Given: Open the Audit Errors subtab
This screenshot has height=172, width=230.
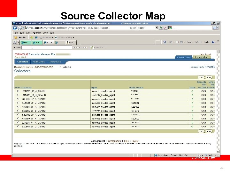Looking at the screenshot, I should click(x=39, y=61).
